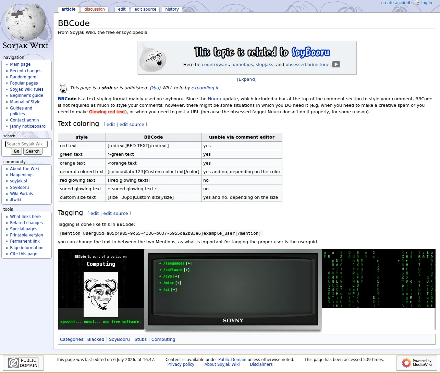Click the stub notice soyjak icon
This screenshot has height=373, width=440.
point(63,88)
